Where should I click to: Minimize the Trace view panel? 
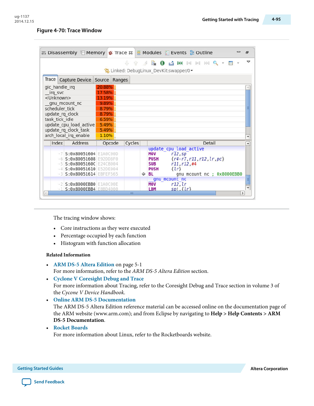coord(239,52)
